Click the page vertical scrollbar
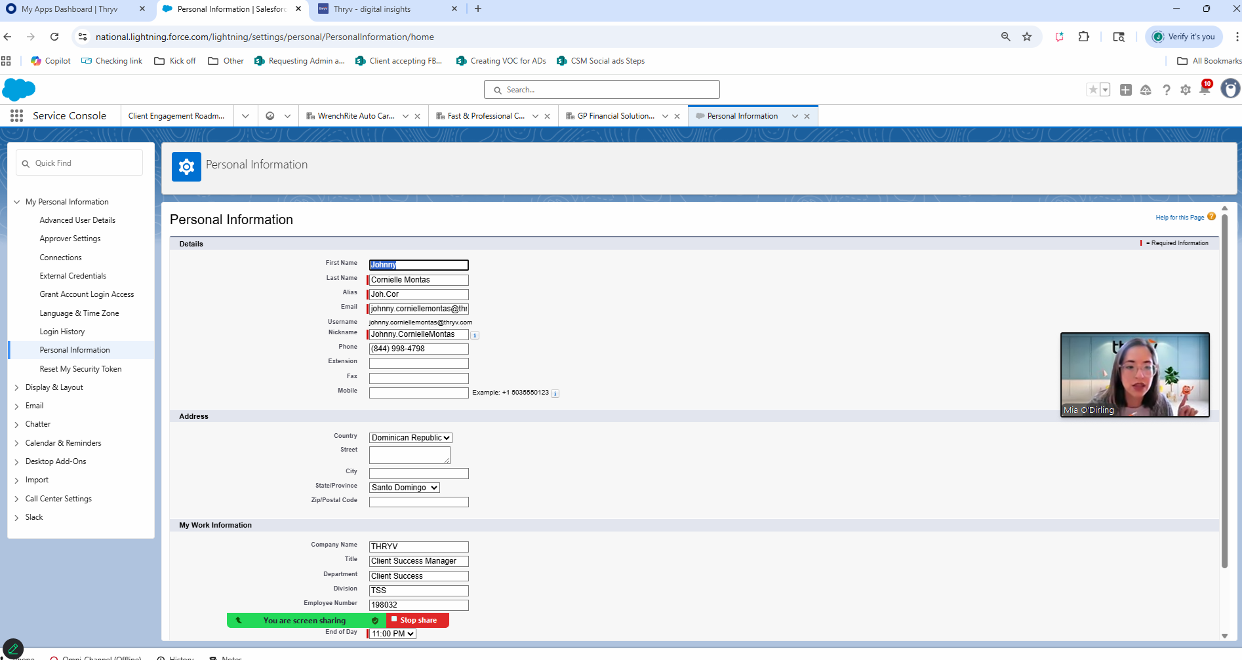This screenshot has height=660, width=1242. coord(1224,390)
